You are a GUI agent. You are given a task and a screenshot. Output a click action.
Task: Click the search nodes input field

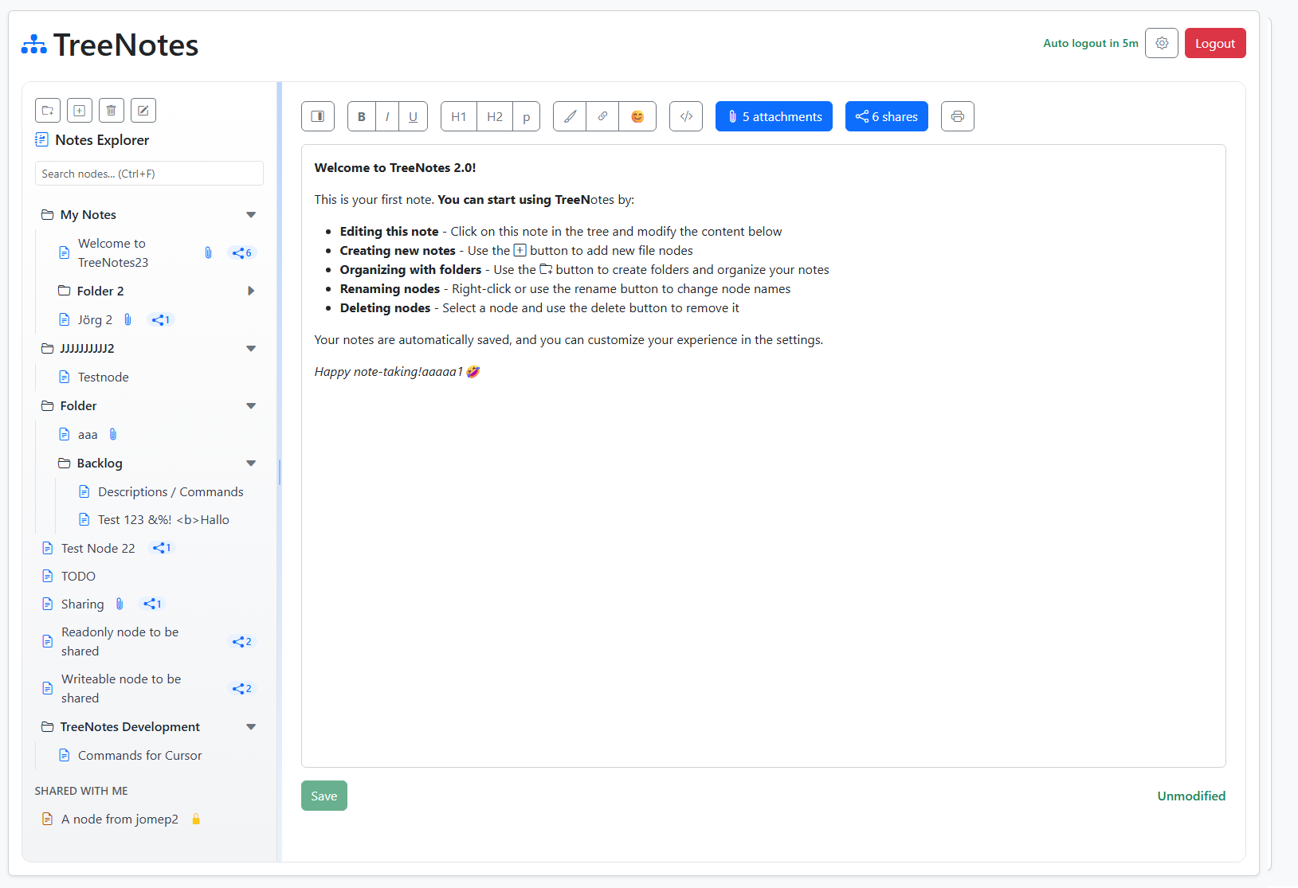pyautogui.click(x=148, y=173)
